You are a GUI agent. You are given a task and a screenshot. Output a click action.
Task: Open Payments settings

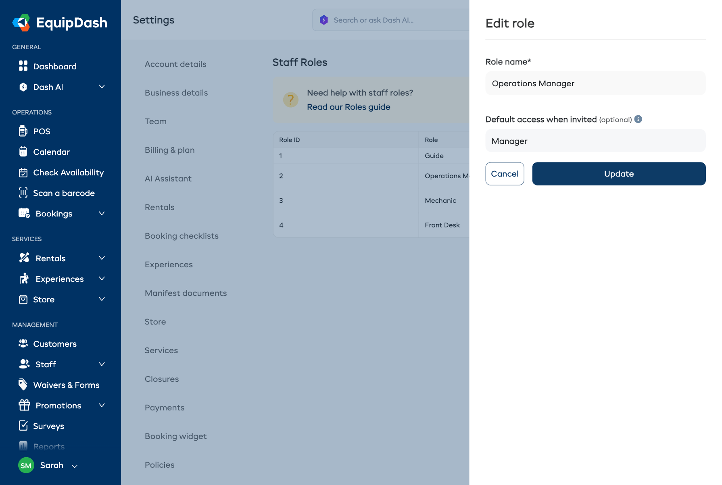(165, 408)
